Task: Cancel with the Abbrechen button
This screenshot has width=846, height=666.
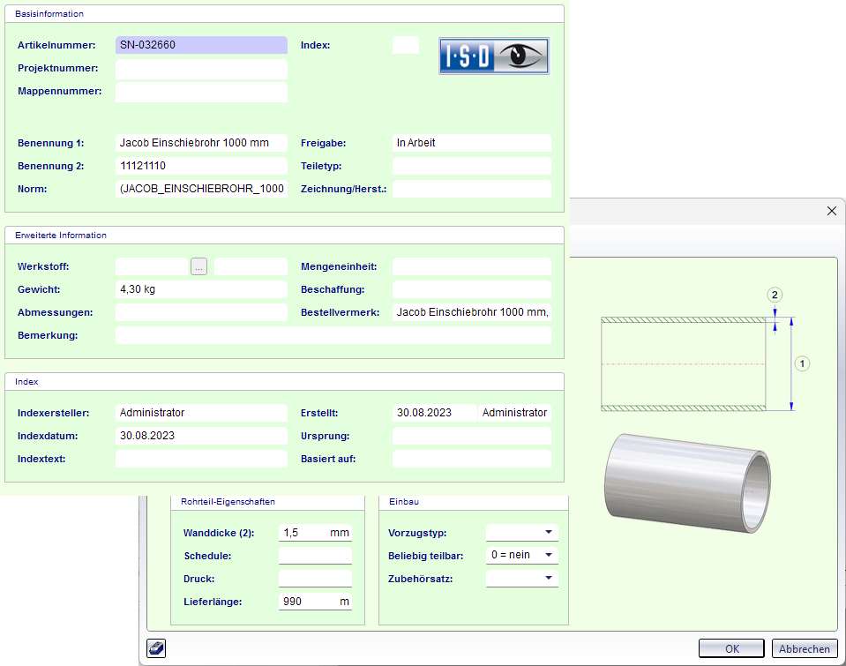Action: coord(804,648)
